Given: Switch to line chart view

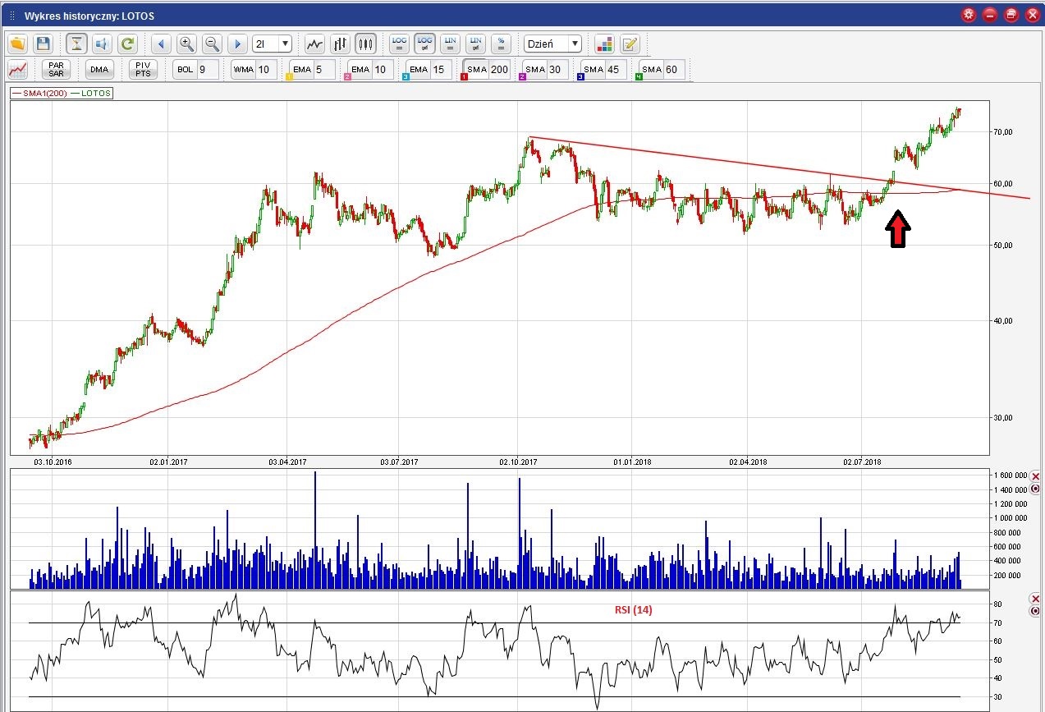Looking at the screenshot, I should point(314,44).
